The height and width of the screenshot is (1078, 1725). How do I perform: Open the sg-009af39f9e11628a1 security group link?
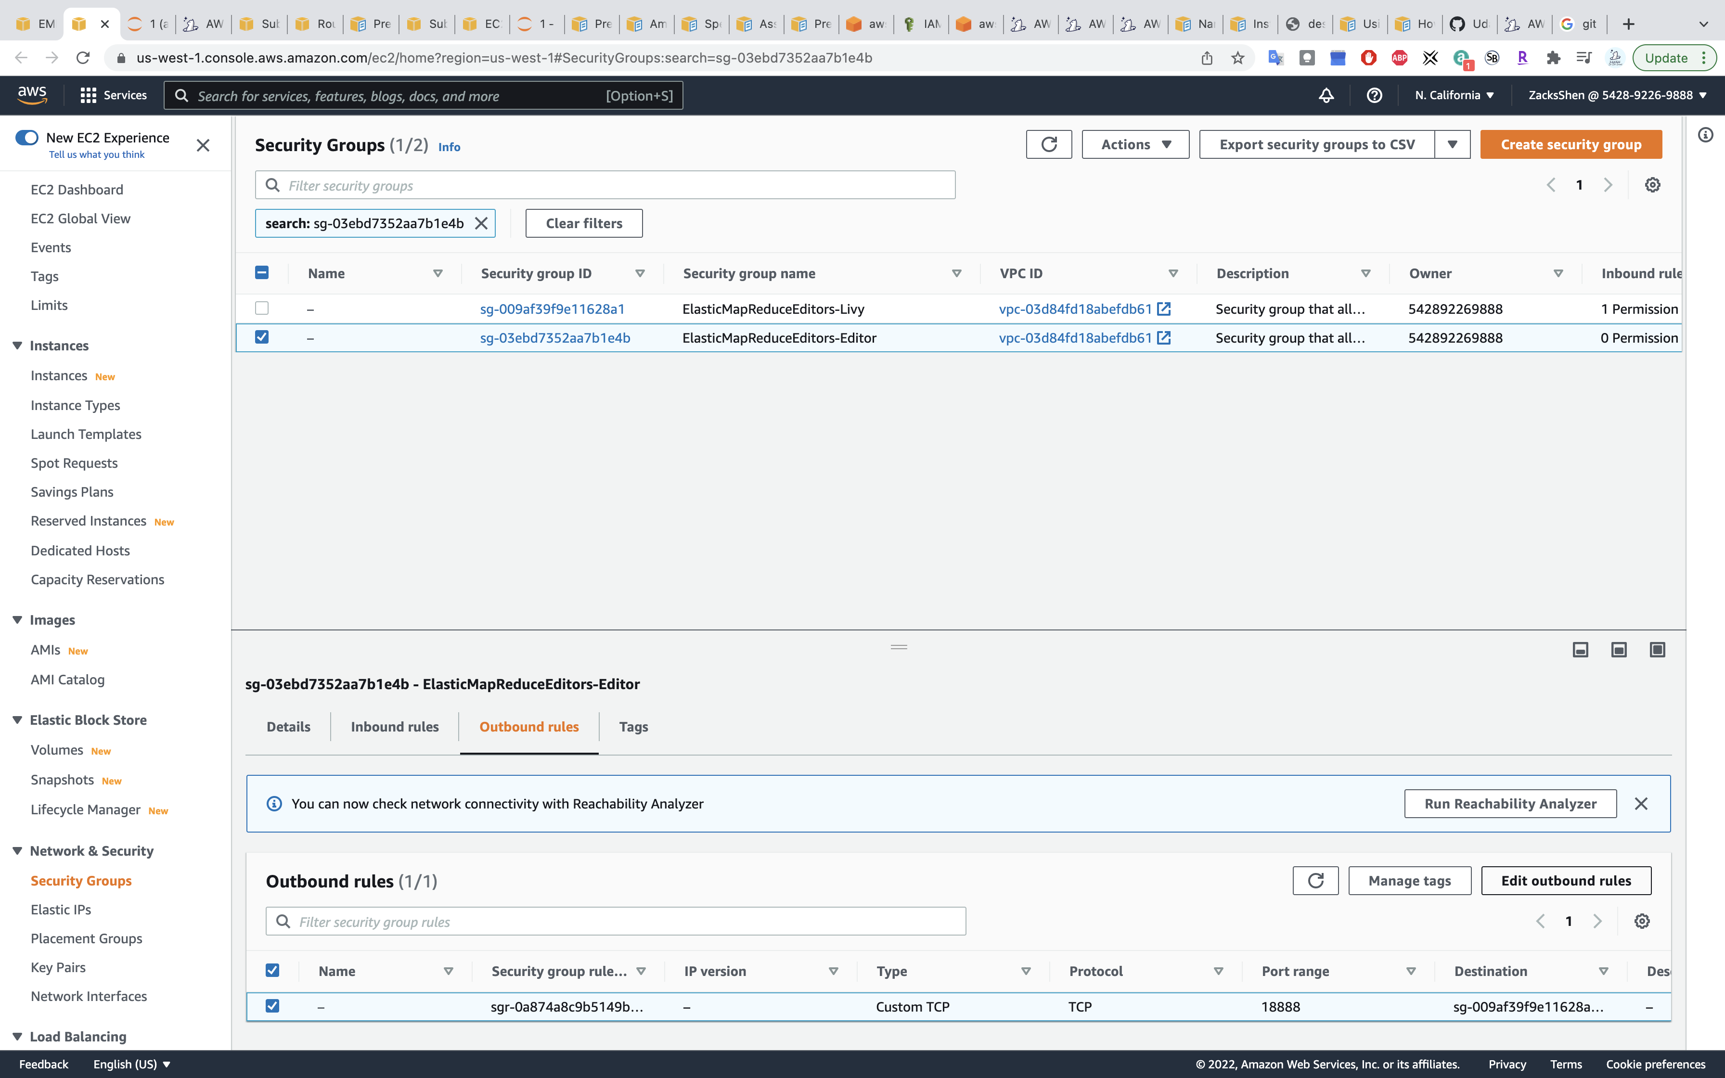pyautogui.click(x=552, y=308)
